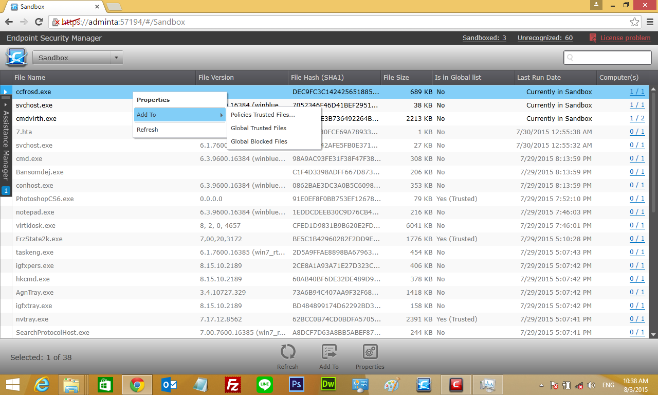Open computers link for ccfrosd.exe
The image size is (658, 395).
tap(637, 92)
